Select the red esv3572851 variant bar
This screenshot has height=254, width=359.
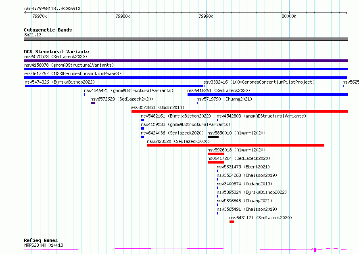pos(240,111)
